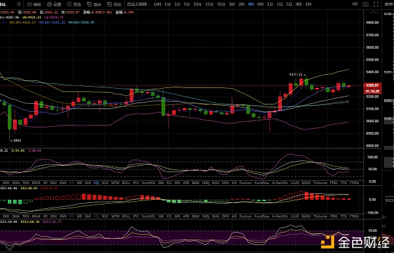Select the 5分 period
394x253 pixels.
(x=186, y=5)
